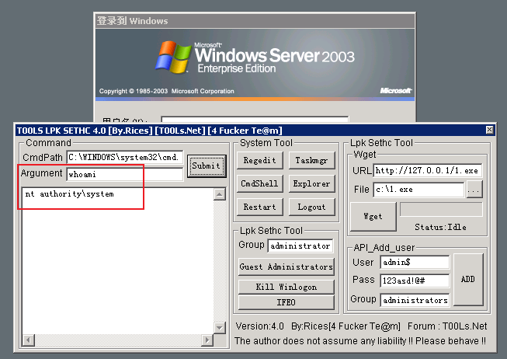This screenshot has width=507, height=359.
Task: Click the Windows Server 2003 logo in login window
Action: (x=255, y=58)
